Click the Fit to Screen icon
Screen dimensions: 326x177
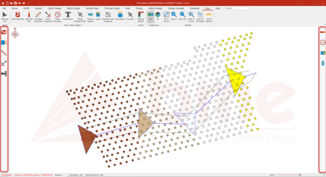[x=166, y=16]
